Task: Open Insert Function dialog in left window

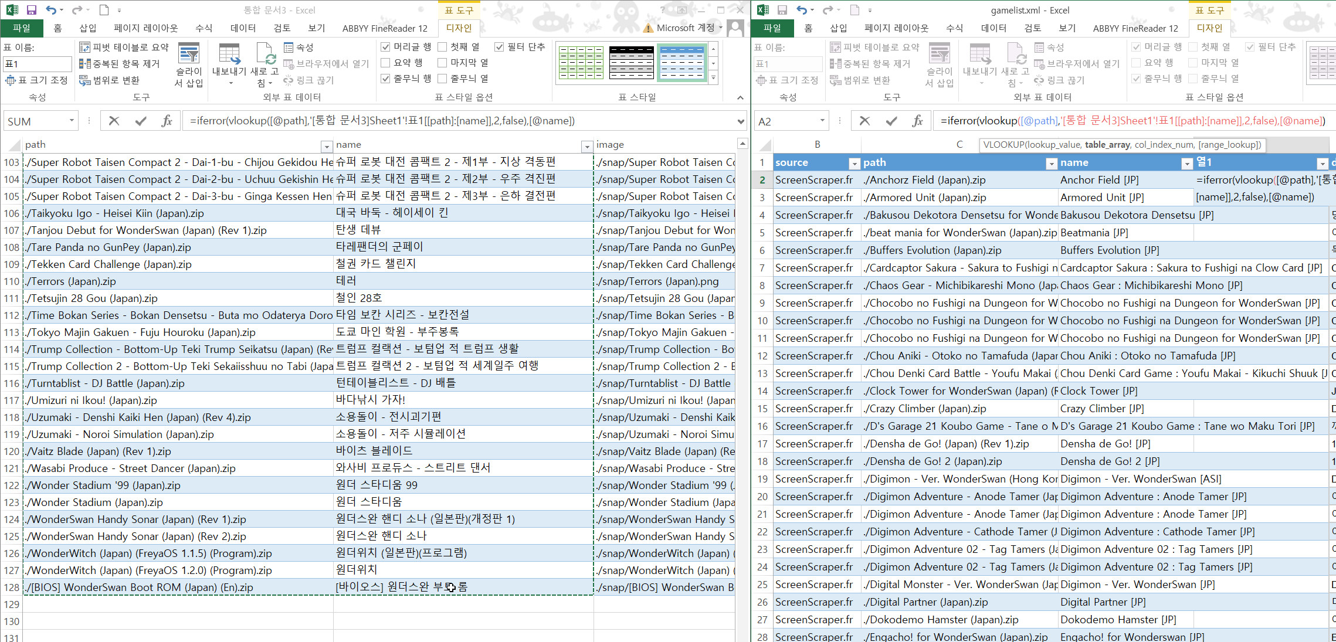Action: (x=167, y=121)
